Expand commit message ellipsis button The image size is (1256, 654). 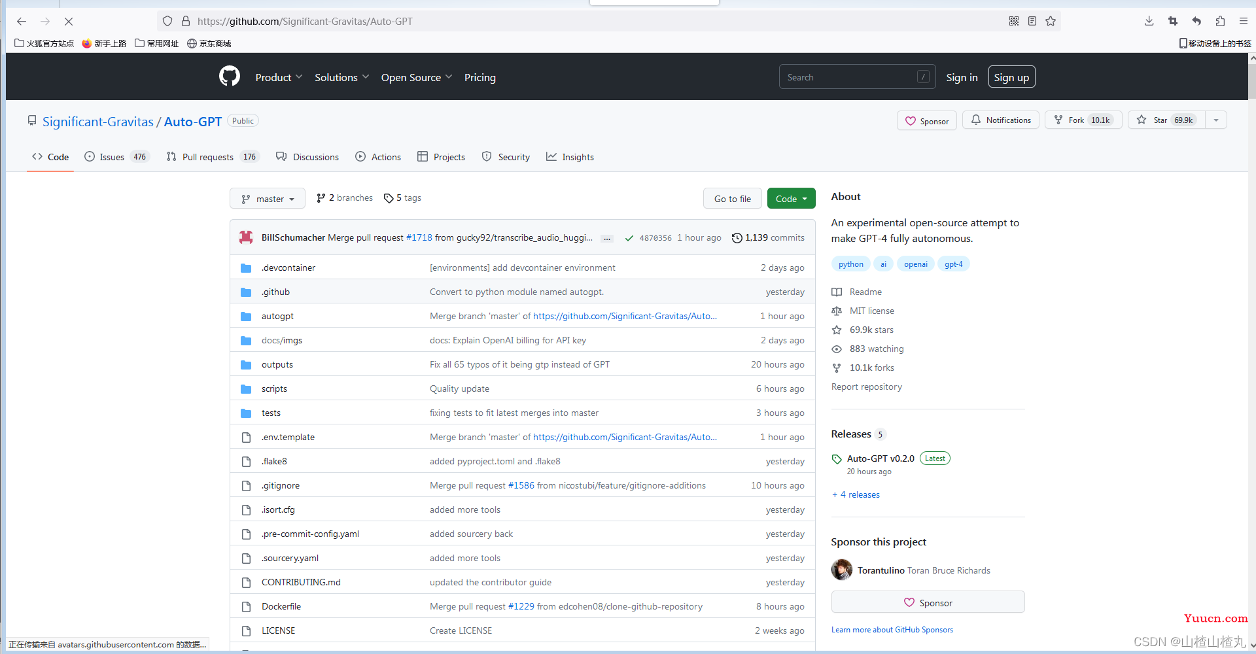pos(607,238)
